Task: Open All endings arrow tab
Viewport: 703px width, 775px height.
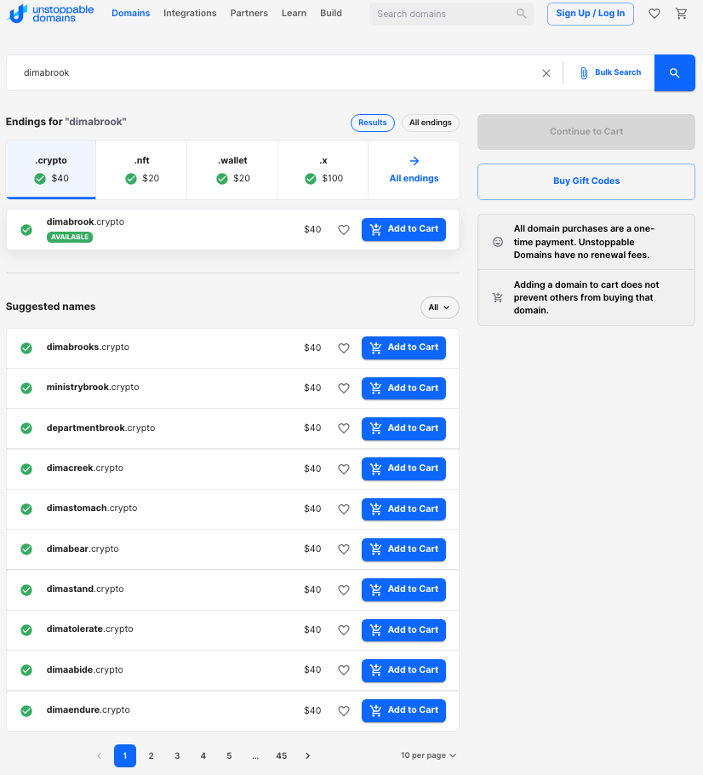Action: 414,169
